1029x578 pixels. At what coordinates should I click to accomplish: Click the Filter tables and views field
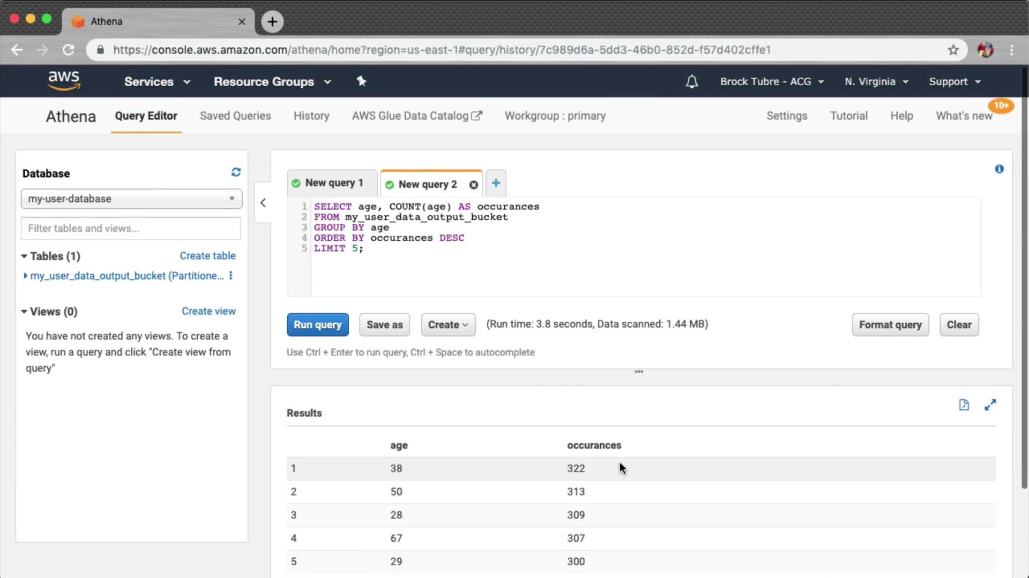coord(131,229)
